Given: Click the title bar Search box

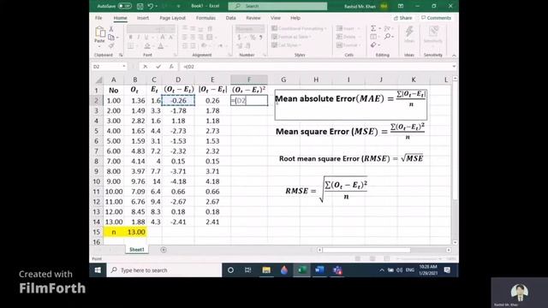Looking at the screenshot, I should click(x=277, y=6).
